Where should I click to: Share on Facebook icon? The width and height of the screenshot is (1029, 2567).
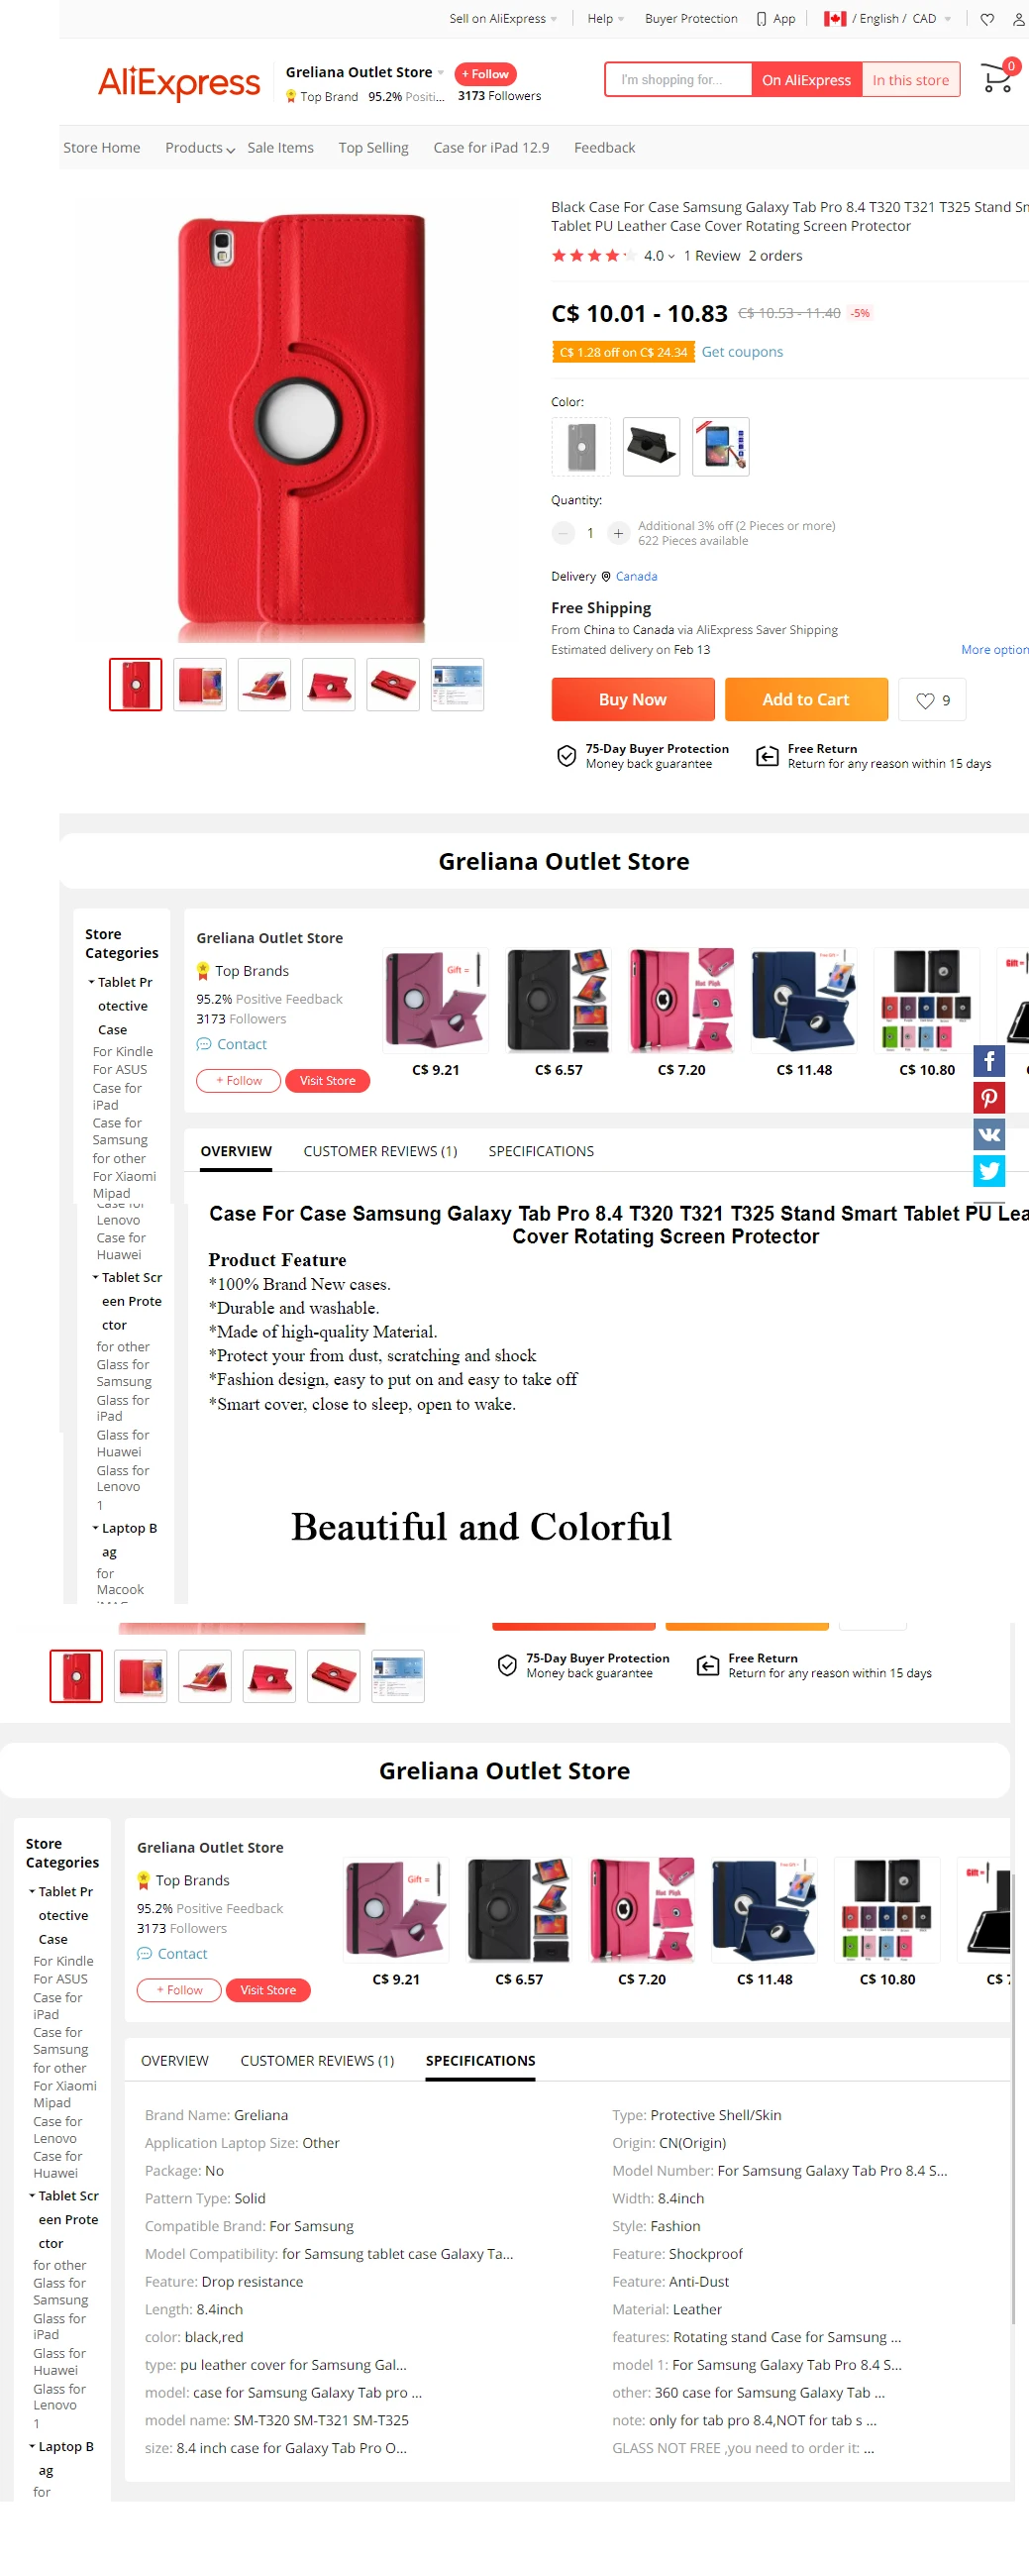pyautogui.click(x=989, y=1060)
